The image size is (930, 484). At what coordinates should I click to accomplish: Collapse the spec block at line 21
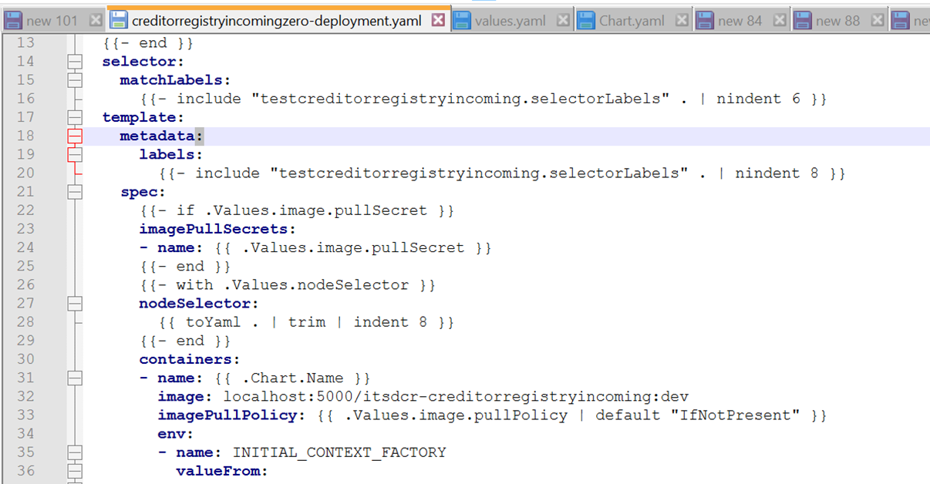tap(74, 192)
